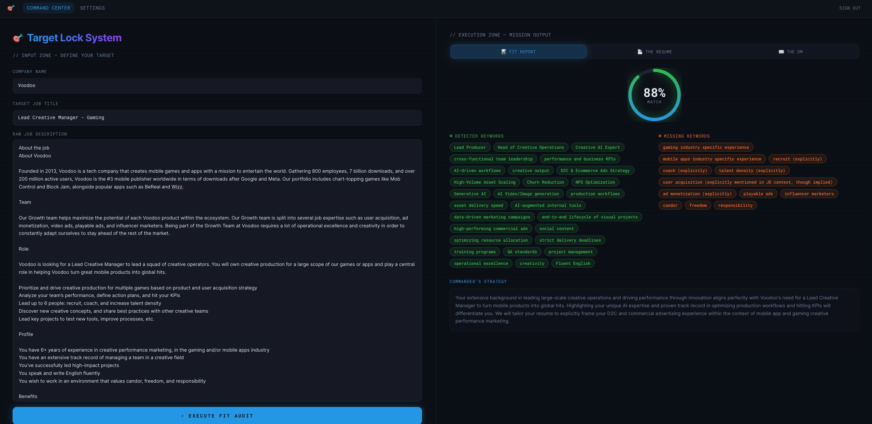Click the Lead Producer keyword chip
The image size is (872, 424).
click(470, 147)
